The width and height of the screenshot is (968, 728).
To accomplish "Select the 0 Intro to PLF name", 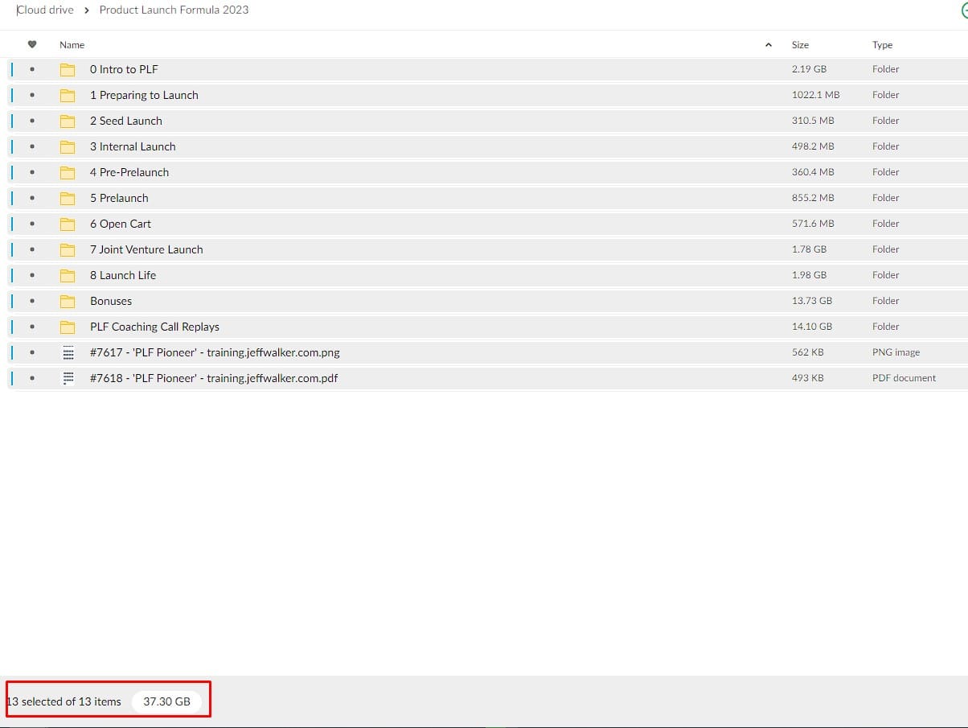I will [x=124, y=69].
